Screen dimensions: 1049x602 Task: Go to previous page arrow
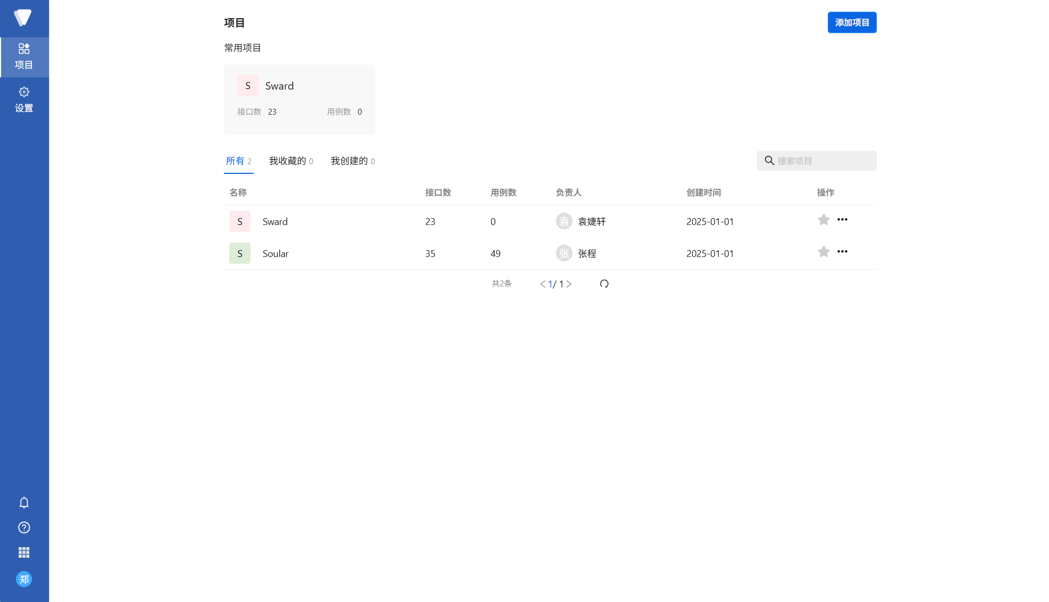[x=543, y=284]
